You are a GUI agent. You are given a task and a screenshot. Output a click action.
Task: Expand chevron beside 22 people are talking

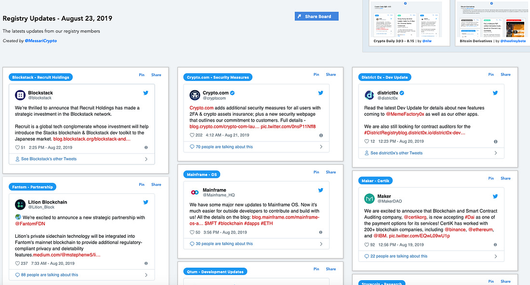pos(495,257)
